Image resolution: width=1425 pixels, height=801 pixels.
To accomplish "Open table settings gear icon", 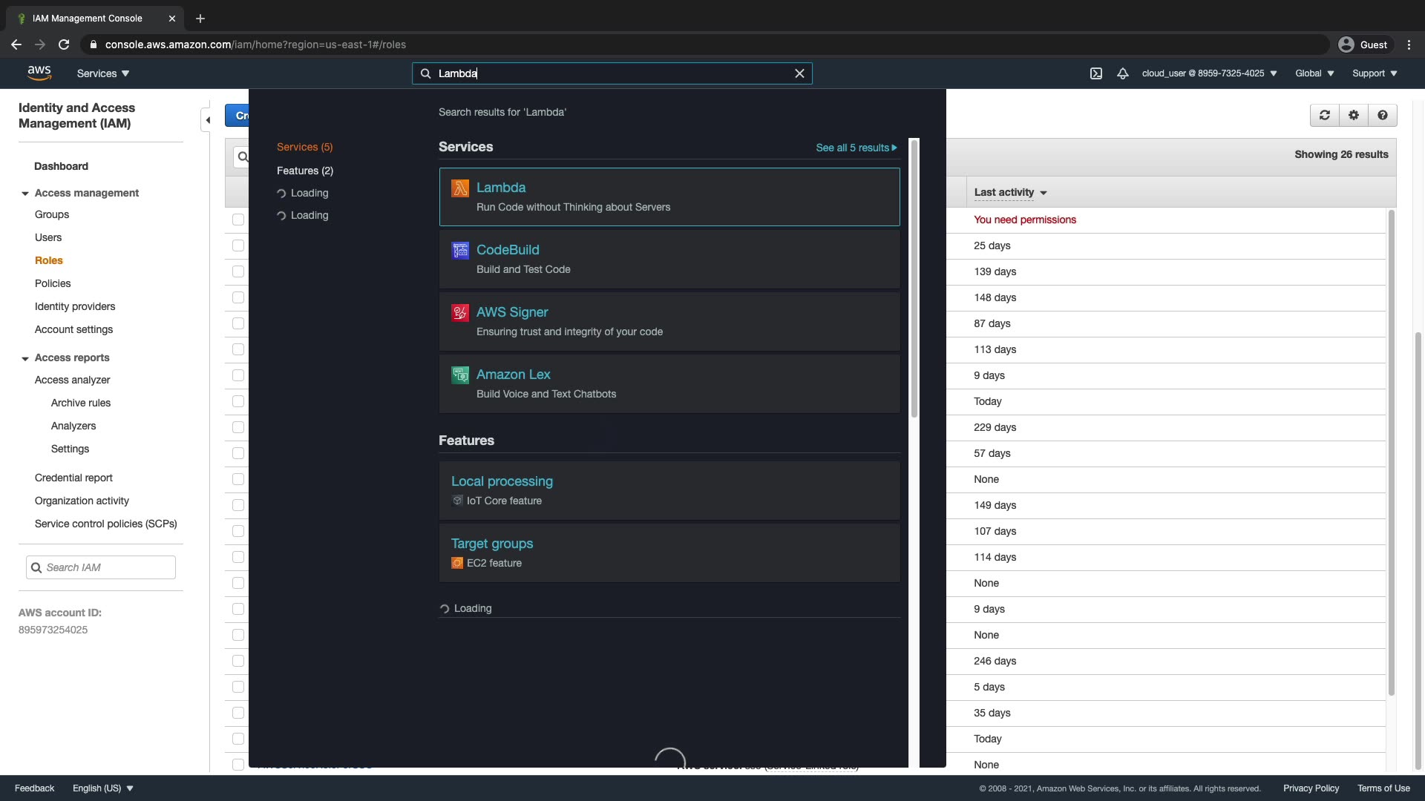I will 1354,115.
